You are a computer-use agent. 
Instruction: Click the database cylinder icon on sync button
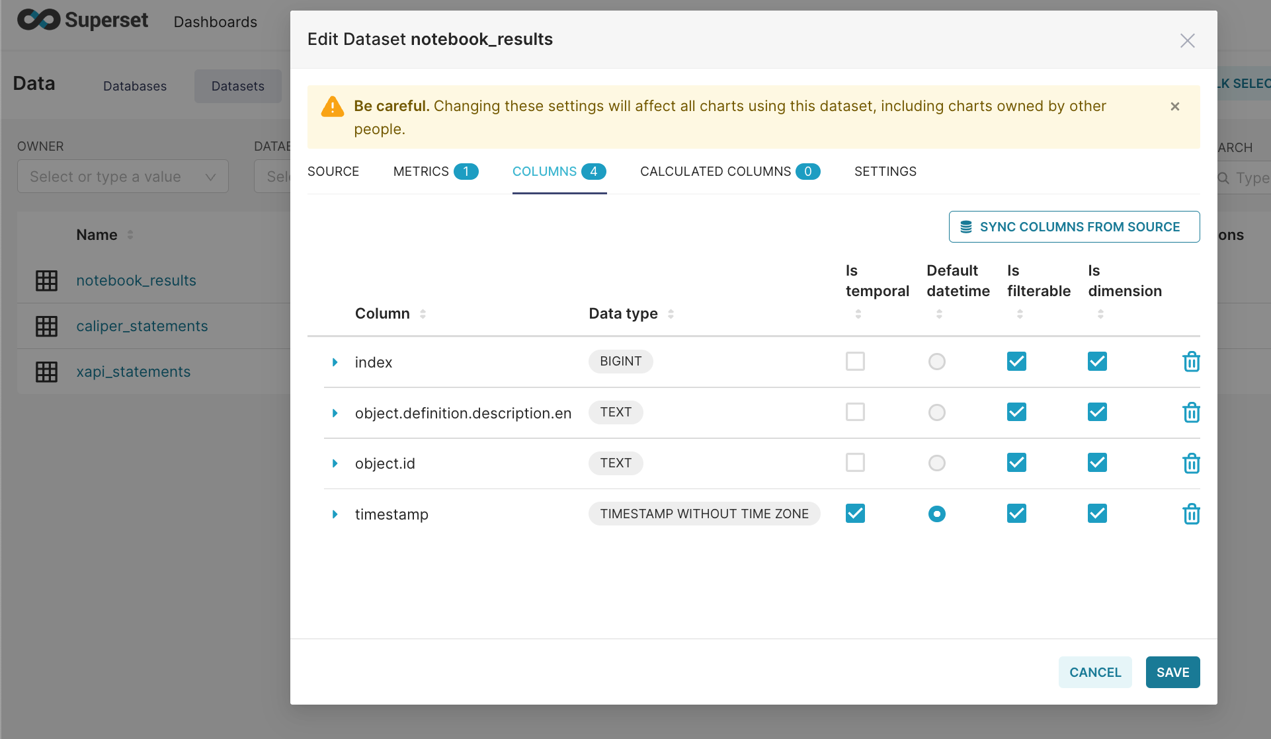click(966, 227)
